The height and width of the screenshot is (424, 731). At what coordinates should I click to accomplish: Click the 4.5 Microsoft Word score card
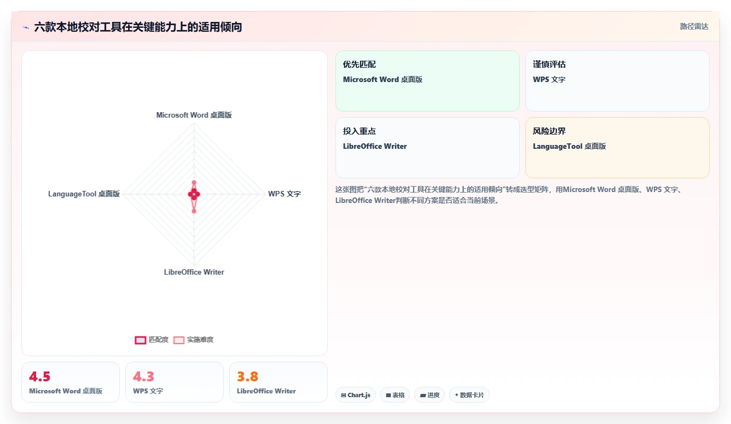tap(71, 382)
